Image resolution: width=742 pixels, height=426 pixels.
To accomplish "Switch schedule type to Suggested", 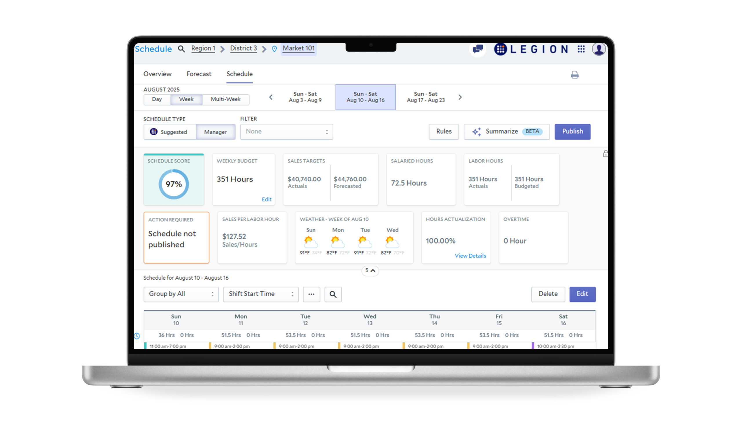I will [170, 132].
